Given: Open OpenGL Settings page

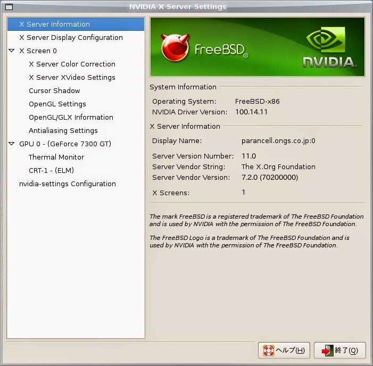Looking at the screenshot, I should [57, 104].
